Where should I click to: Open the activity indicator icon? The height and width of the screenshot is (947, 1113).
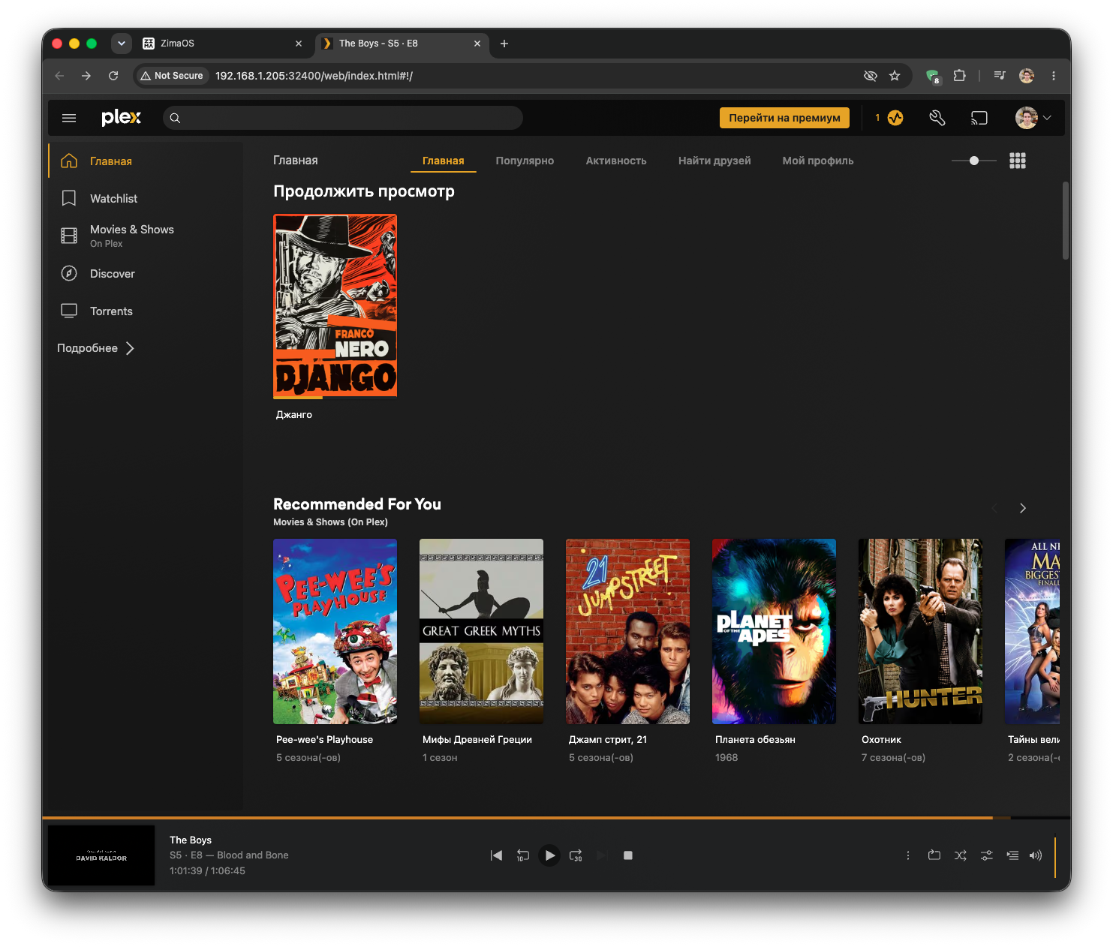(x=895, y=118)
